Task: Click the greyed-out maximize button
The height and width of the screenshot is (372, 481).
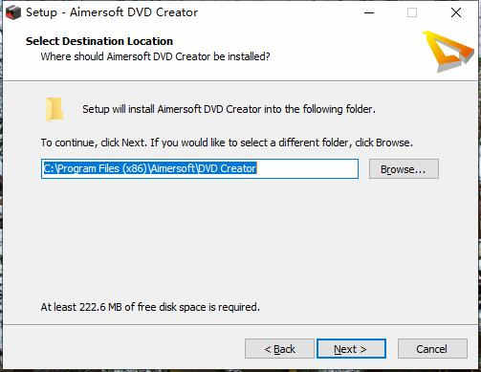Action: (x=412, y=12)
